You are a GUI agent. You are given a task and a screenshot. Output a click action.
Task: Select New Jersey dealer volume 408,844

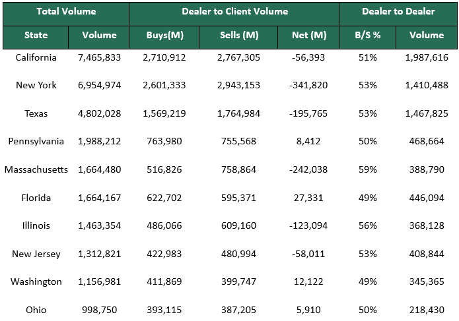[426, 254]
